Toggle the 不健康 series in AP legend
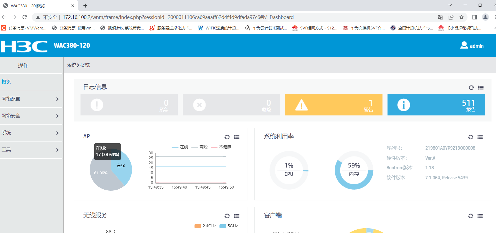This screenshot has width=496, height=233. 221,147
